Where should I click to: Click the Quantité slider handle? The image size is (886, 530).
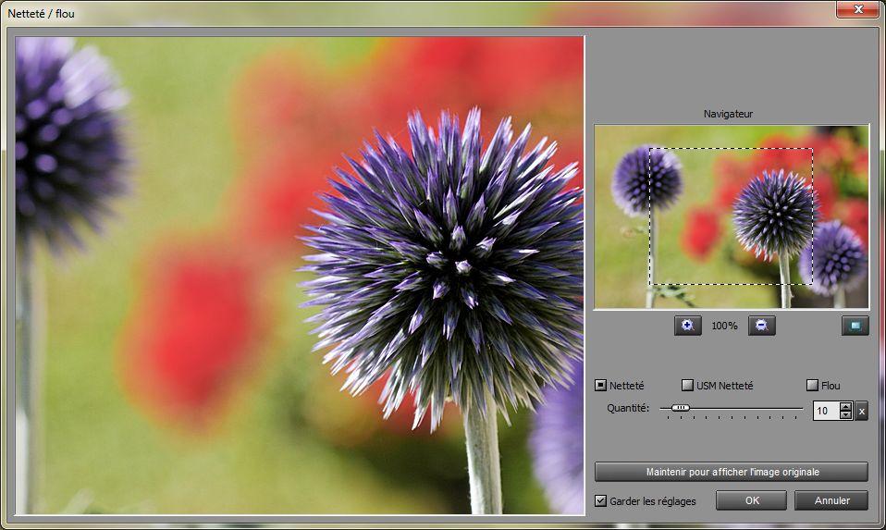click(681, 407)
